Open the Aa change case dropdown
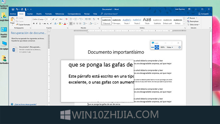Image resolution: width=220 pixels, height=124 pixels. coord(61,19)
